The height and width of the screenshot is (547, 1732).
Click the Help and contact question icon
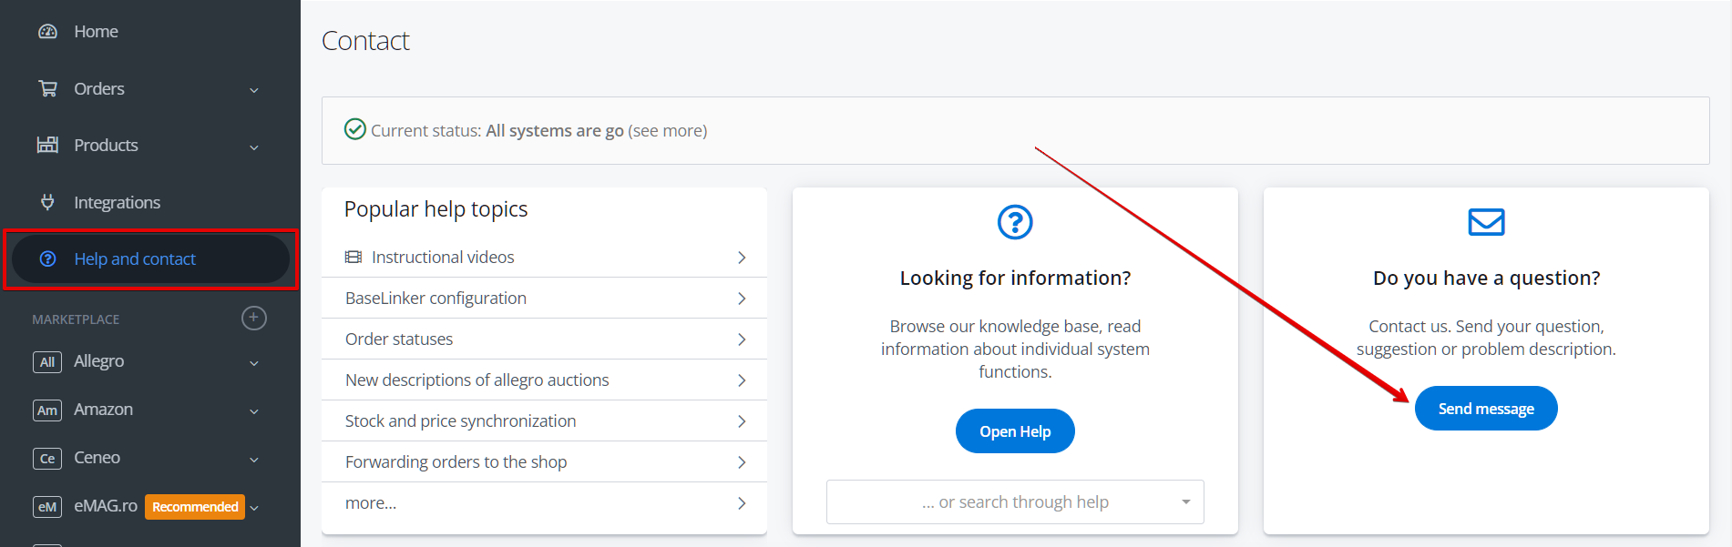tap(48, 259)
